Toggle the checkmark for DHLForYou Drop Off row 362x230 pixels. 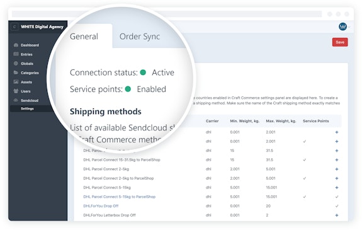(337, 206)
